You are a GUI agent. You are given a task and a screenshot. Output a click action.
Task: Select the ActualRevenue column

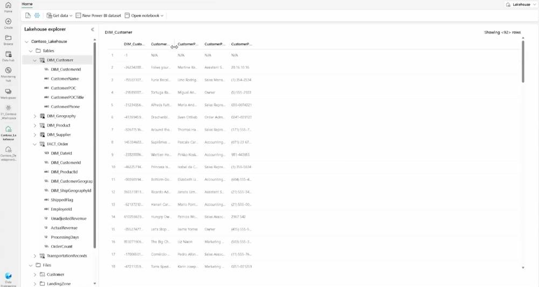click(x=64, y=228)
